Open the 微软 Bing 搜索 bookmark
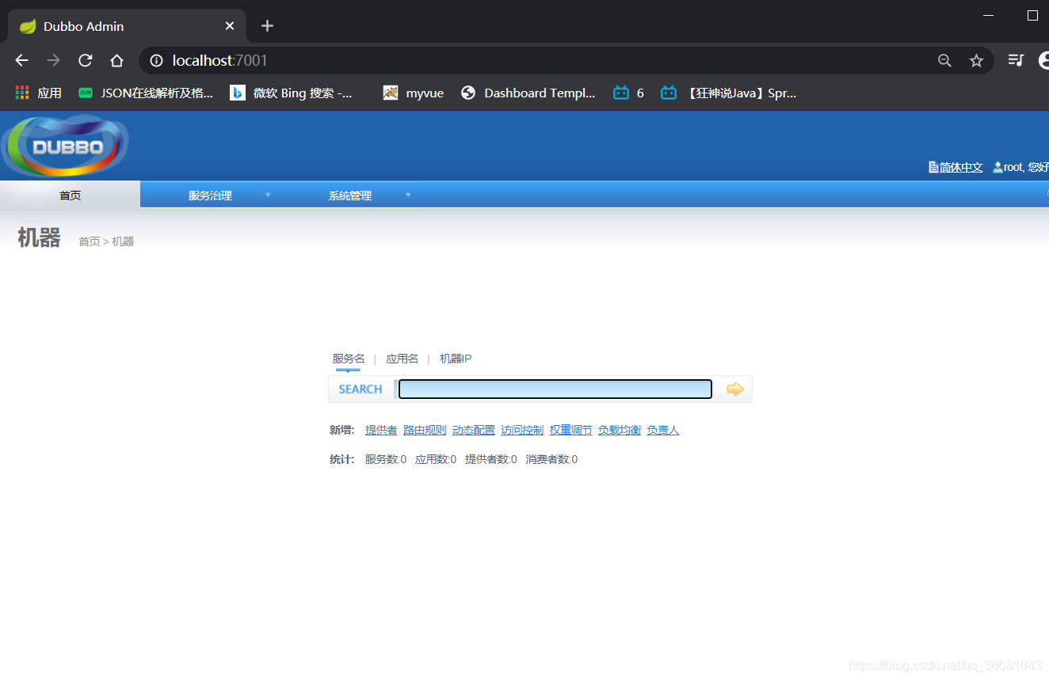The width and height of the screenshot is (1049, 680). [x=292, y=93]
